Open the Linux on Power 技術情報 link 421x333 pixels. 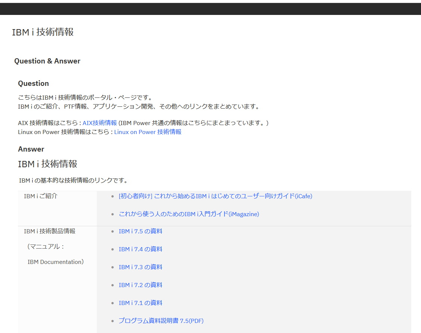tap(148, 132)
